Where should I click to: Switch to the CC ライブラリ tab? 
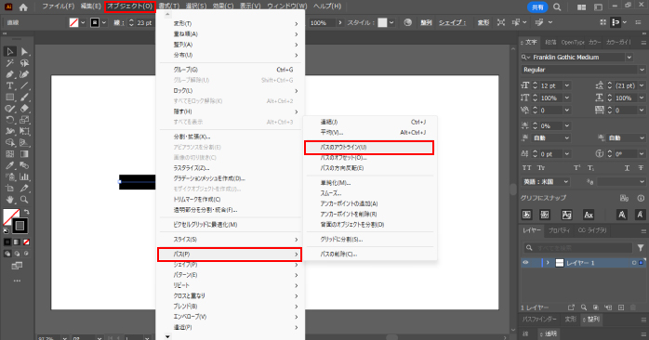(x=592, y=230)
